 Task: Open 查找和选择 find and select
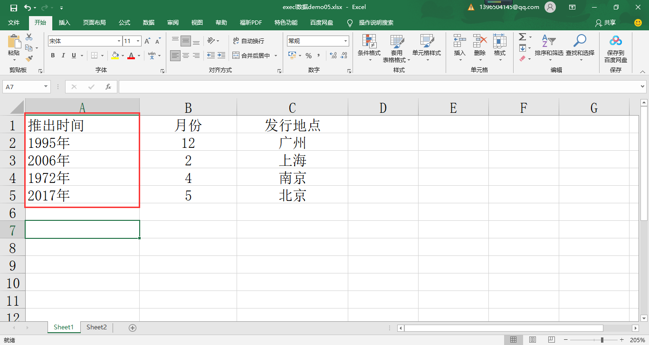580,48
